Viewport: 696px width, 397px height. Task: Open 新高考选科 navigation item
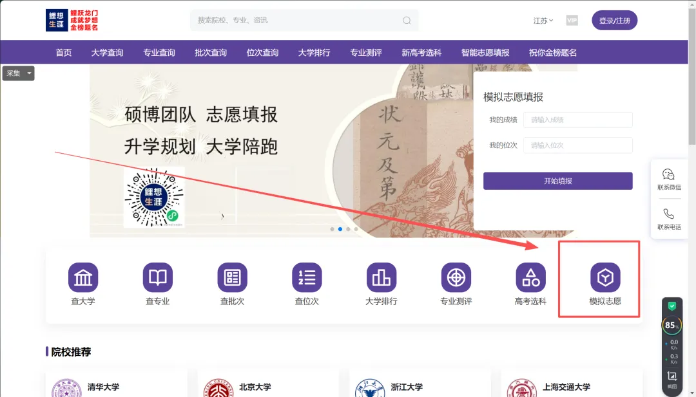[x=421, y=53]
